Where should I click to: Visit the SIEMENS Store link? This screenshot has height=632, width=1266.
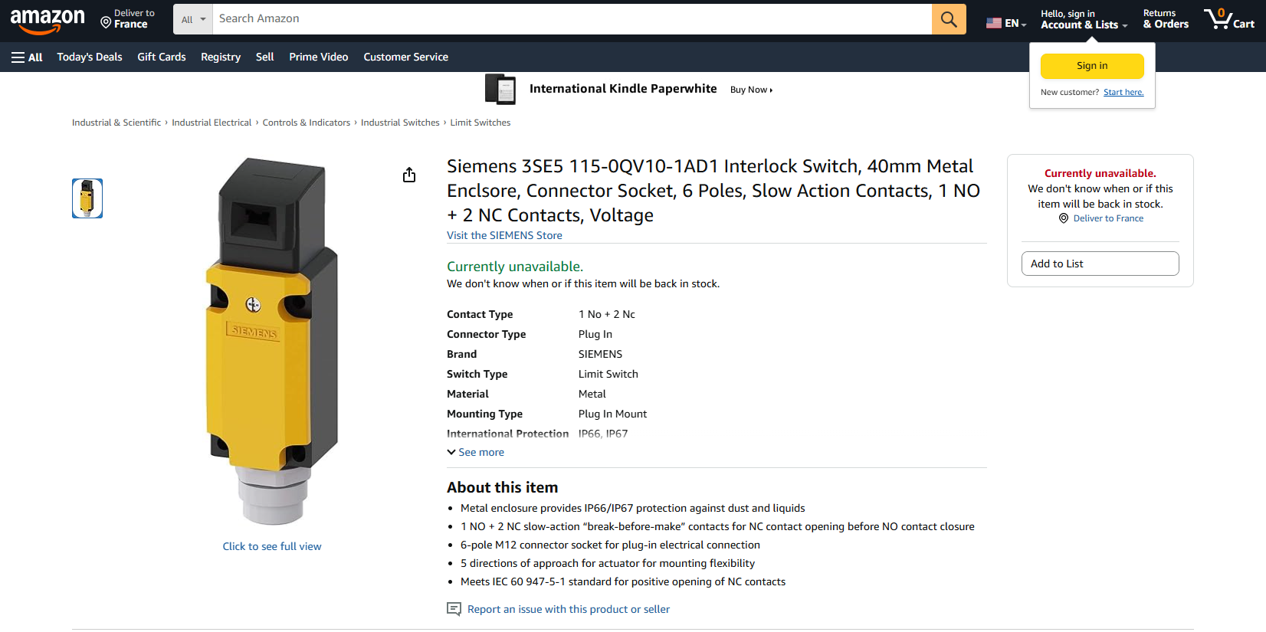click(x=504, y=236)
